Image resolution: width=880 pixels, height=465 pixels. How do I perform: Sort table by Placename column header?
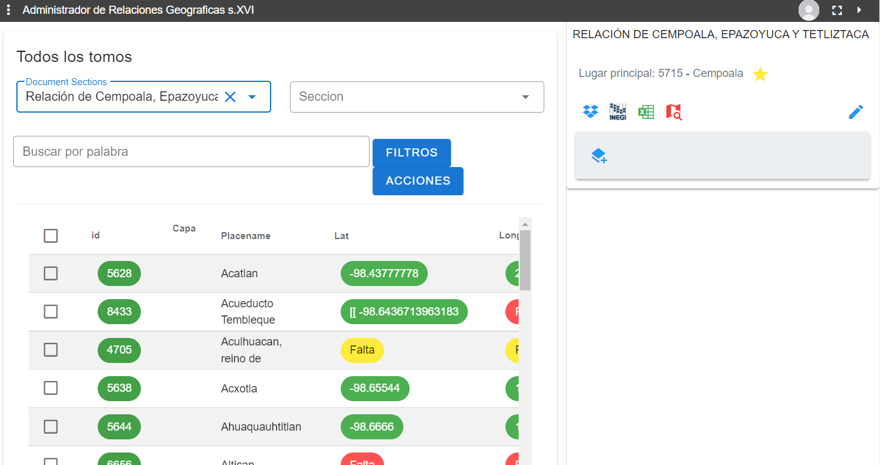pos(246,236)
